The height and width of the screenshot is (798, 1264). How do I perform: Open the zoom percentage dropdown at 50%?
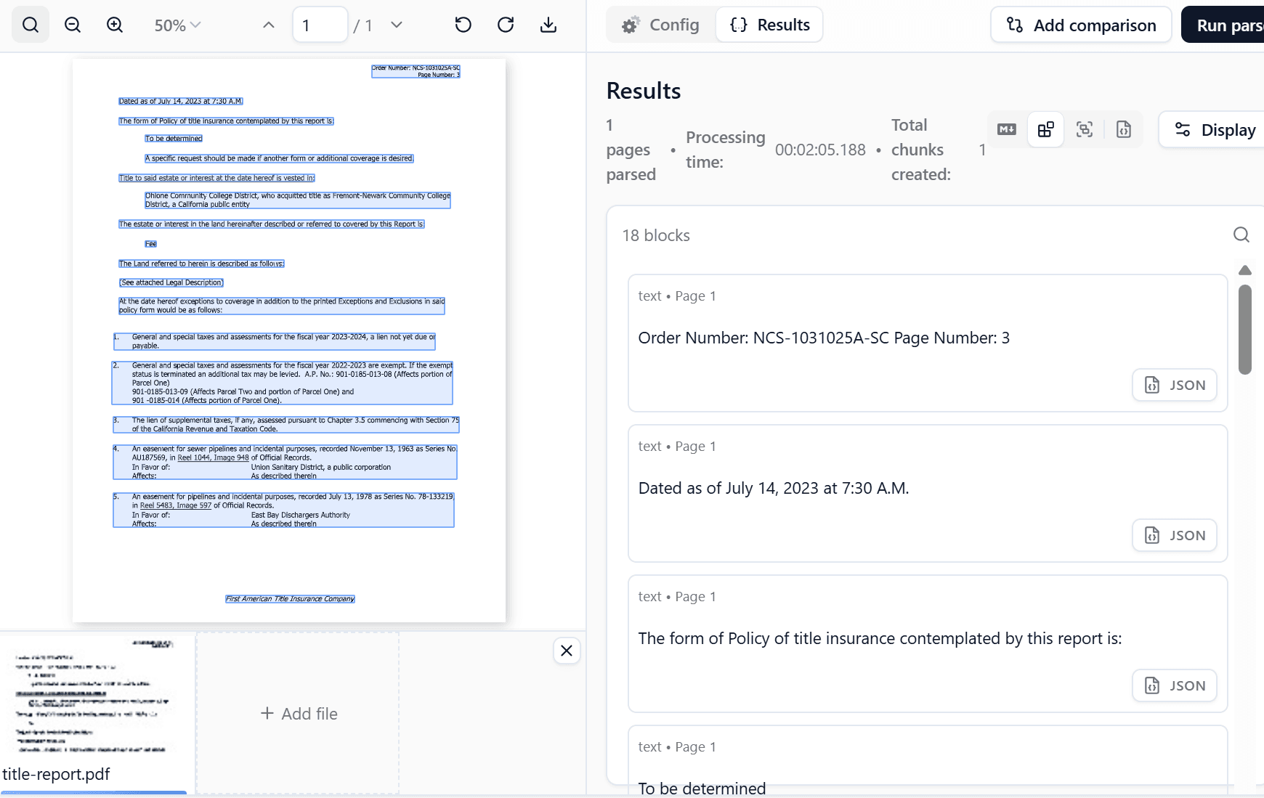(x=177, y=25)
